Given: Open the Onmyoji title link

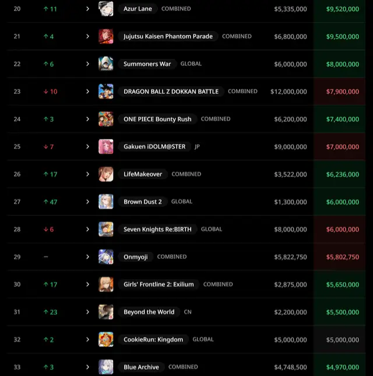Looking at the screenshot, I should pyautogui.click(x=136, y=256).
